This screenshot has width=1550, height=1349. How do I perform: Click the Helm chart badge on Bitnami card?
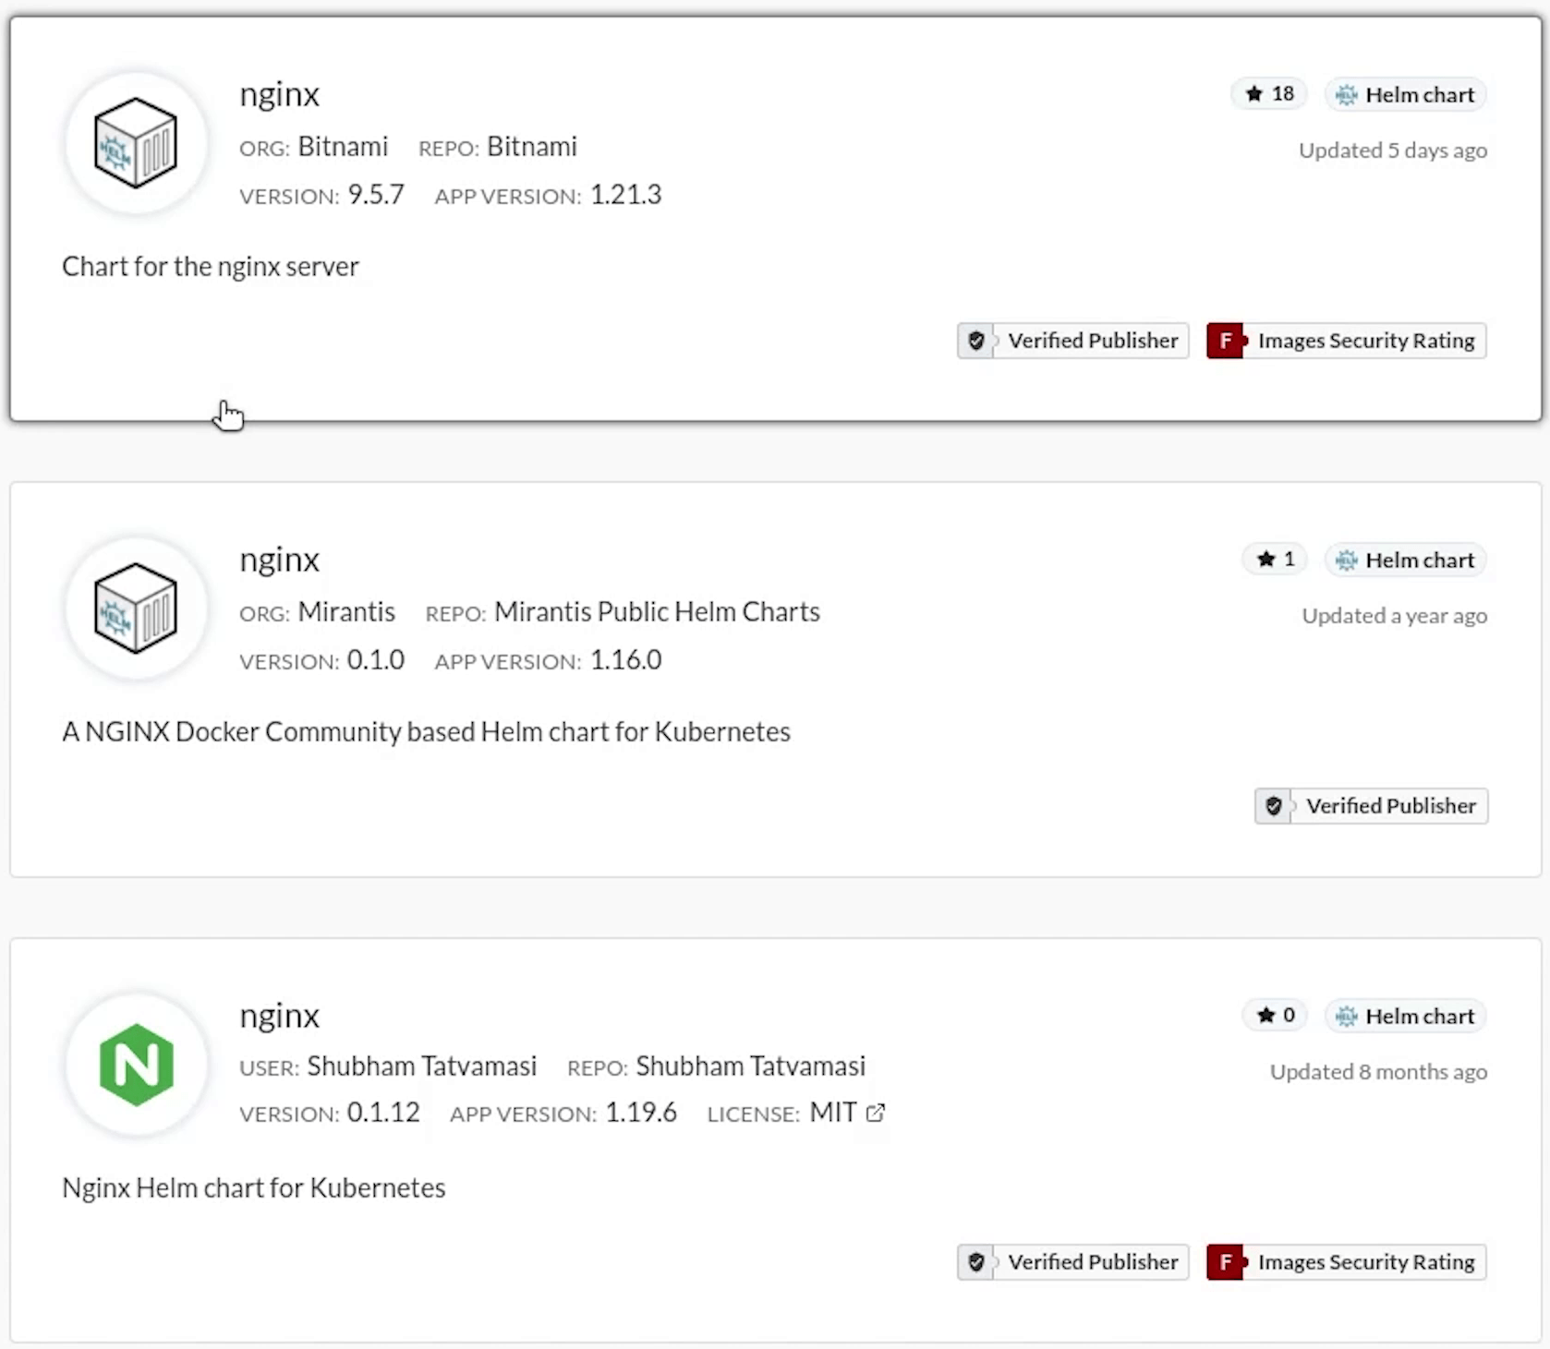click(1406, 95)
